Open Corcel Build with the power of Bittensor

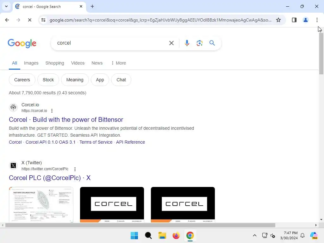[66, 120]
